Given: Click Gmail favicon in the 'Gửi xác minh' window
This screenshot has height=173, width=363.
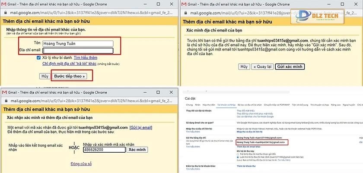Looking at the screenshot, I should tap(186, 4).
